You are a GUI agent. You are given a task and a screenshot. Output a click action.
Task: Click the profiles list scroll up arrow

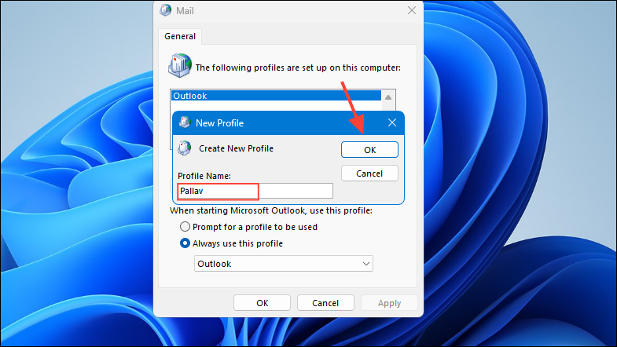tap(388, 97)
